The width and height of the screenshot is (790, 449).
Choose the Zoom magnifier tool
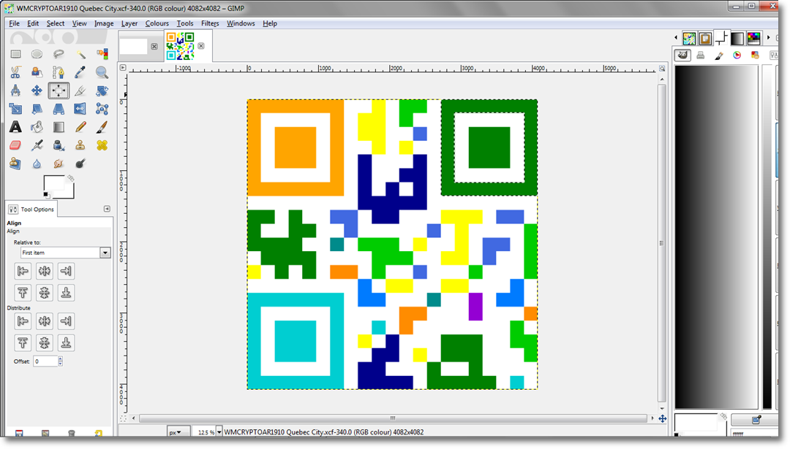point(102,72)
